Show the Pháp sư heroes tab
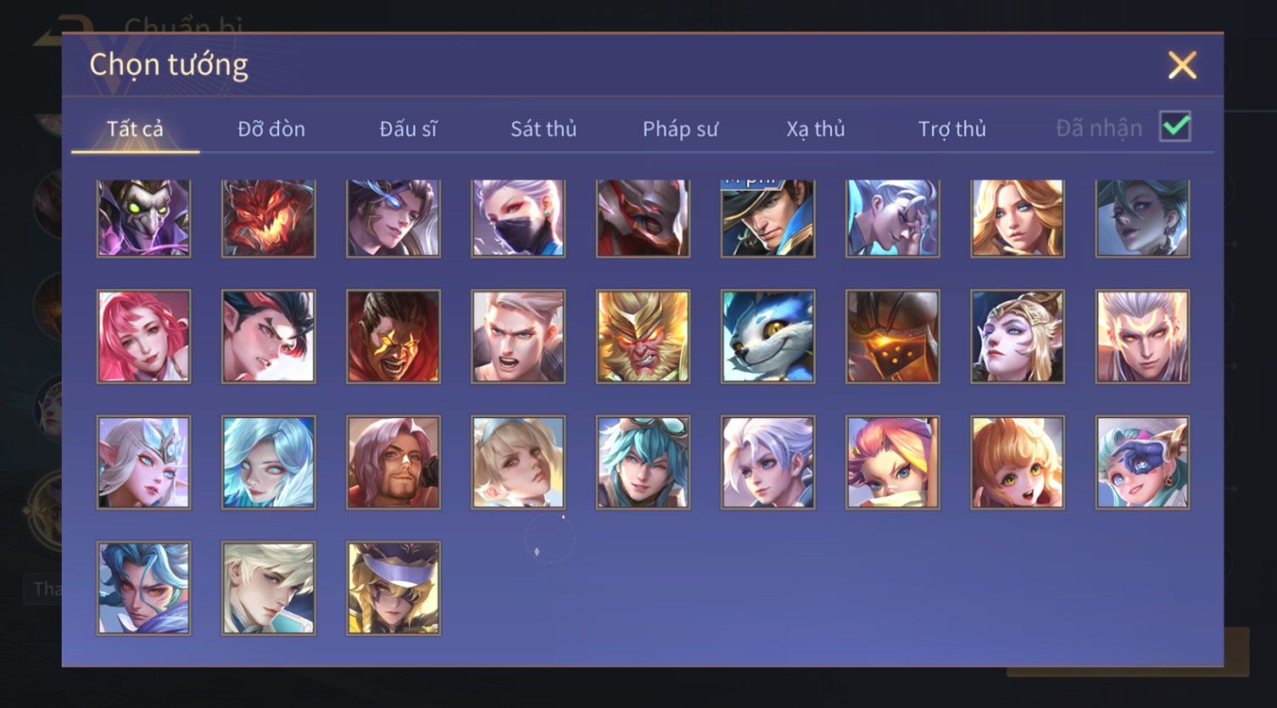 [x=680, y=129]
